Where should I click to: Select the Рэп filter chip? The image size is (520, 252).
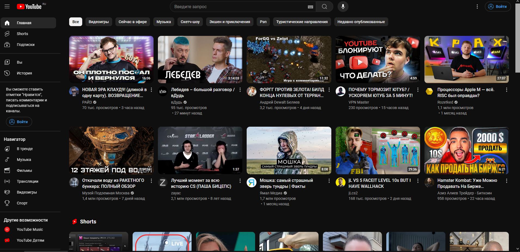[263, 22]
